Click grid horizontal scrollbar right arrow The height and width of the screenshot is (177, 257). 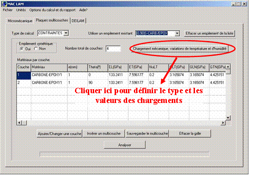[223, 123]
